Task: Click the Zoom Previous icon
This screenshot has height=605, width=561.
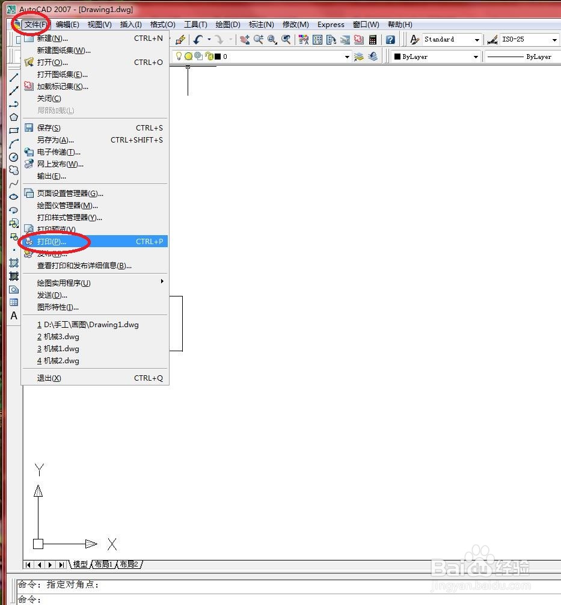Action: [x=286, y=39]
